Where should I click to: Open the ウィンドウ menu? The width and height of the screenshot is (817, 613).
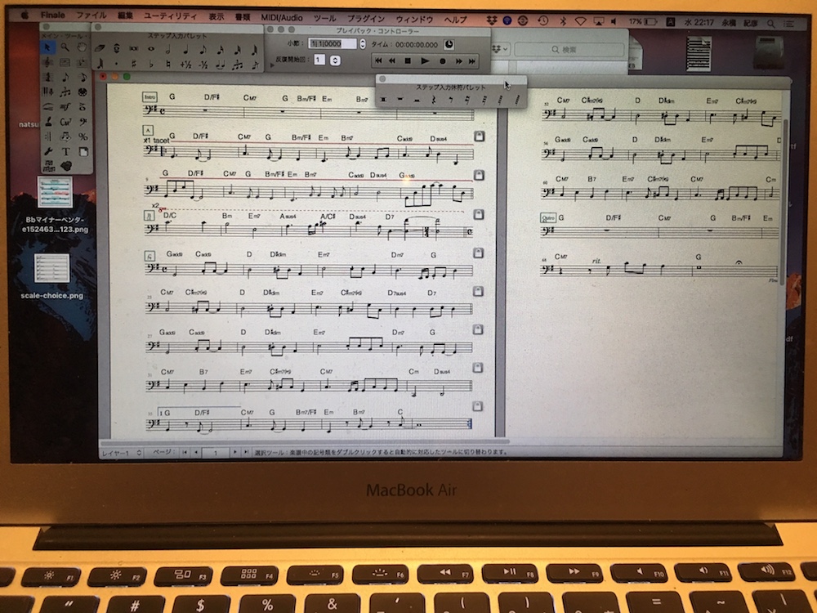414,20
